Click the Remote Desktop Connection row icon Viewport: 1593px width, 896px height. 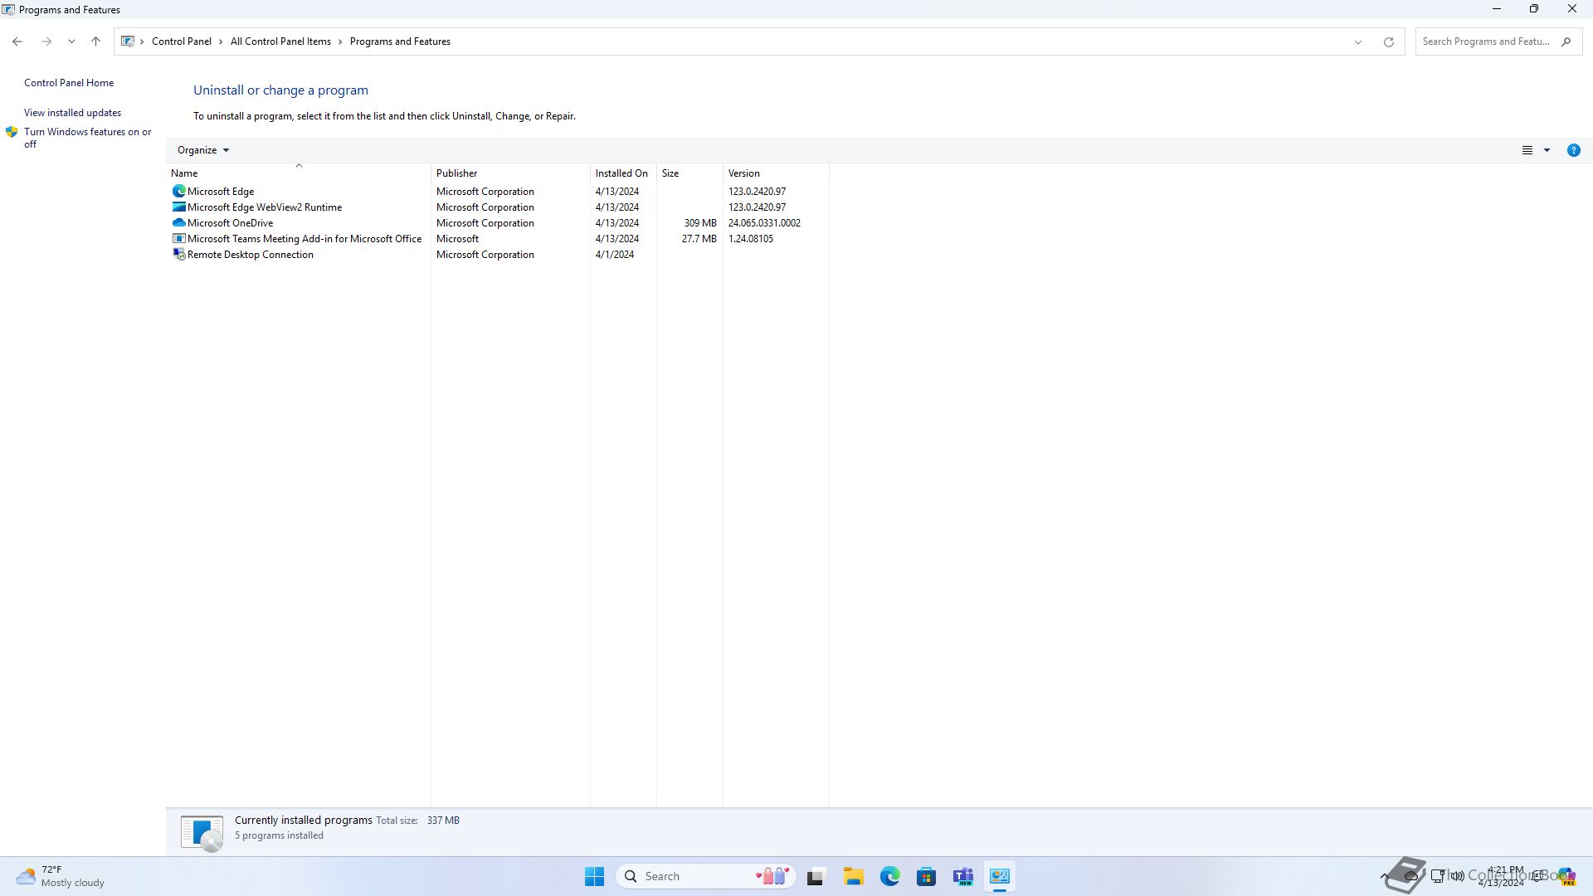point(178,255)
